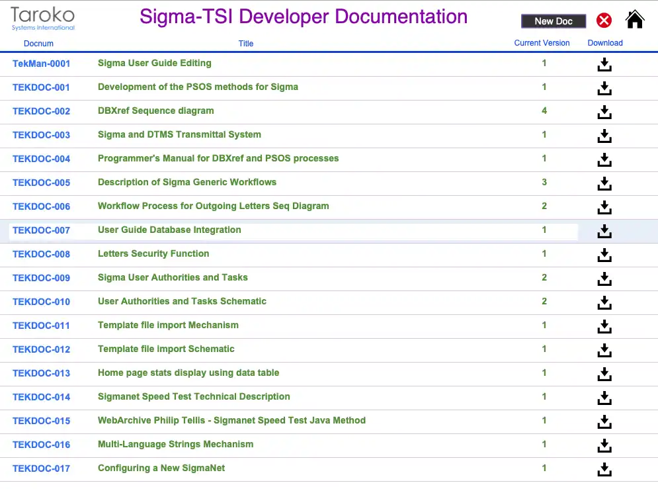Screen dimensions: 658x489
Task: Select title 'Configuring a New SigmaNet'
Action: (161, 468)
